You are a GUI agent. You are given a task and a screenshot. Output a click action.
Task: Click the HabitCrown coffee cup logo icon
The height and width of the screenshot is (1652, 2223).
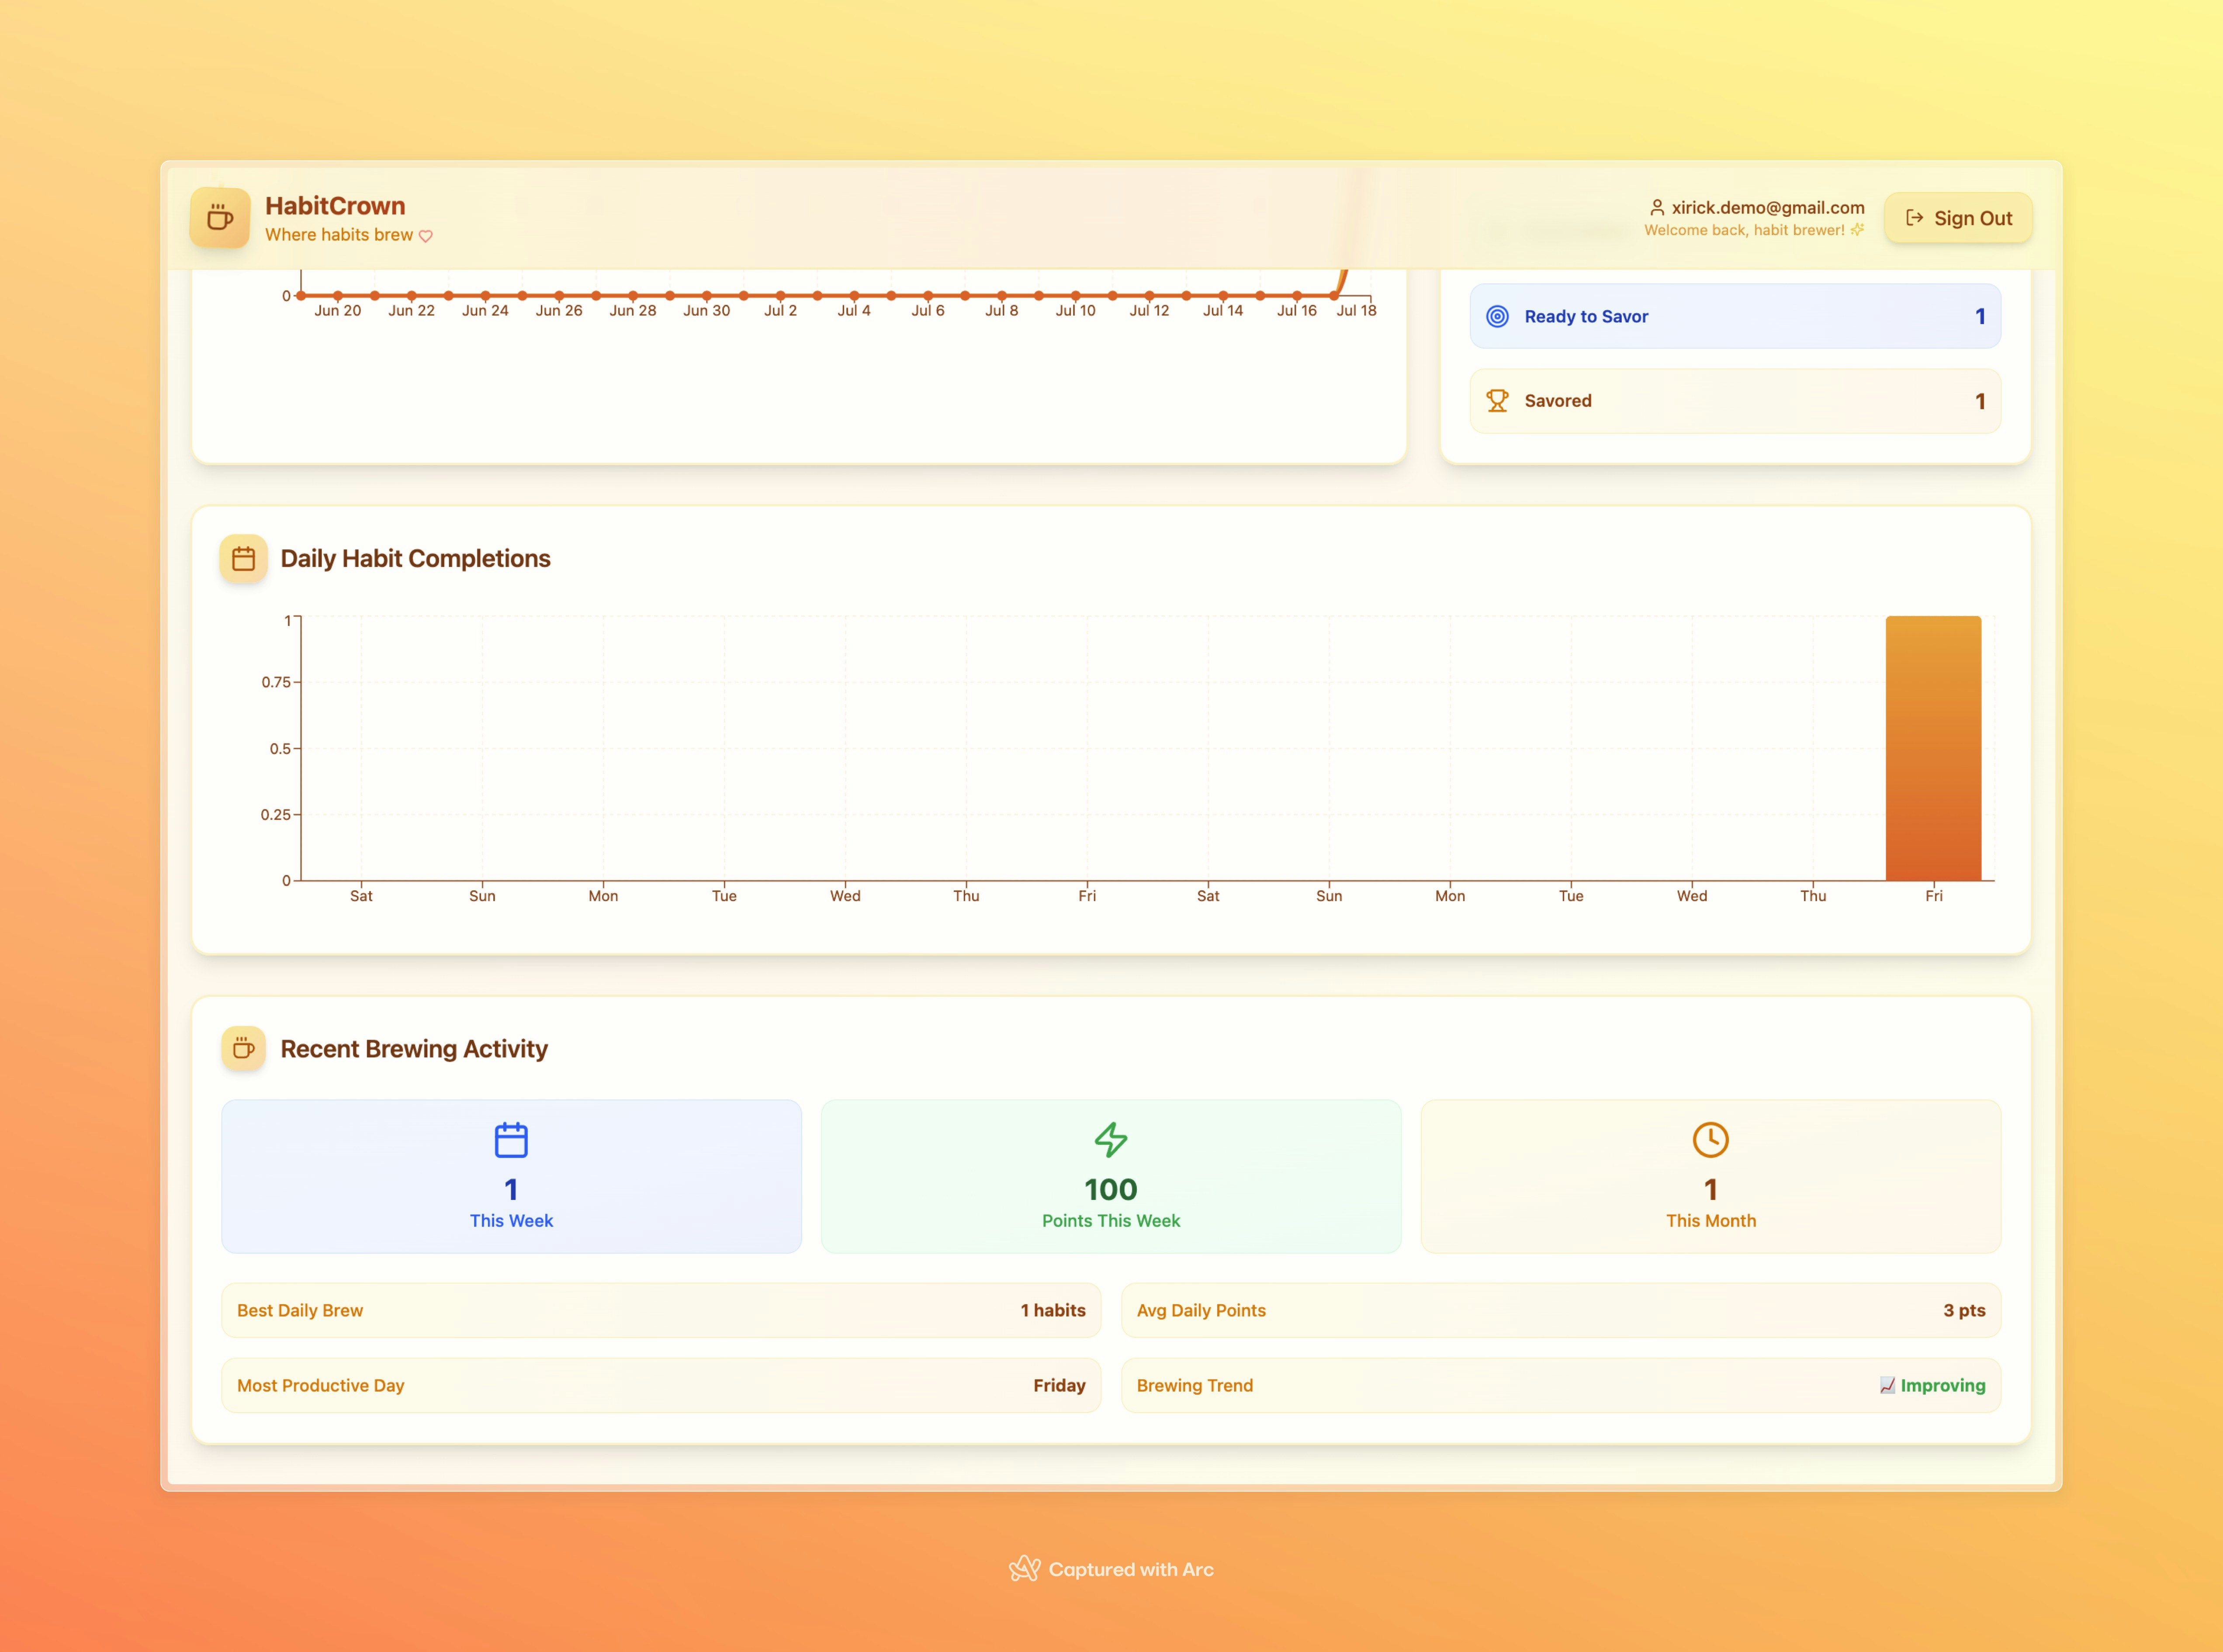click(220, 217)
